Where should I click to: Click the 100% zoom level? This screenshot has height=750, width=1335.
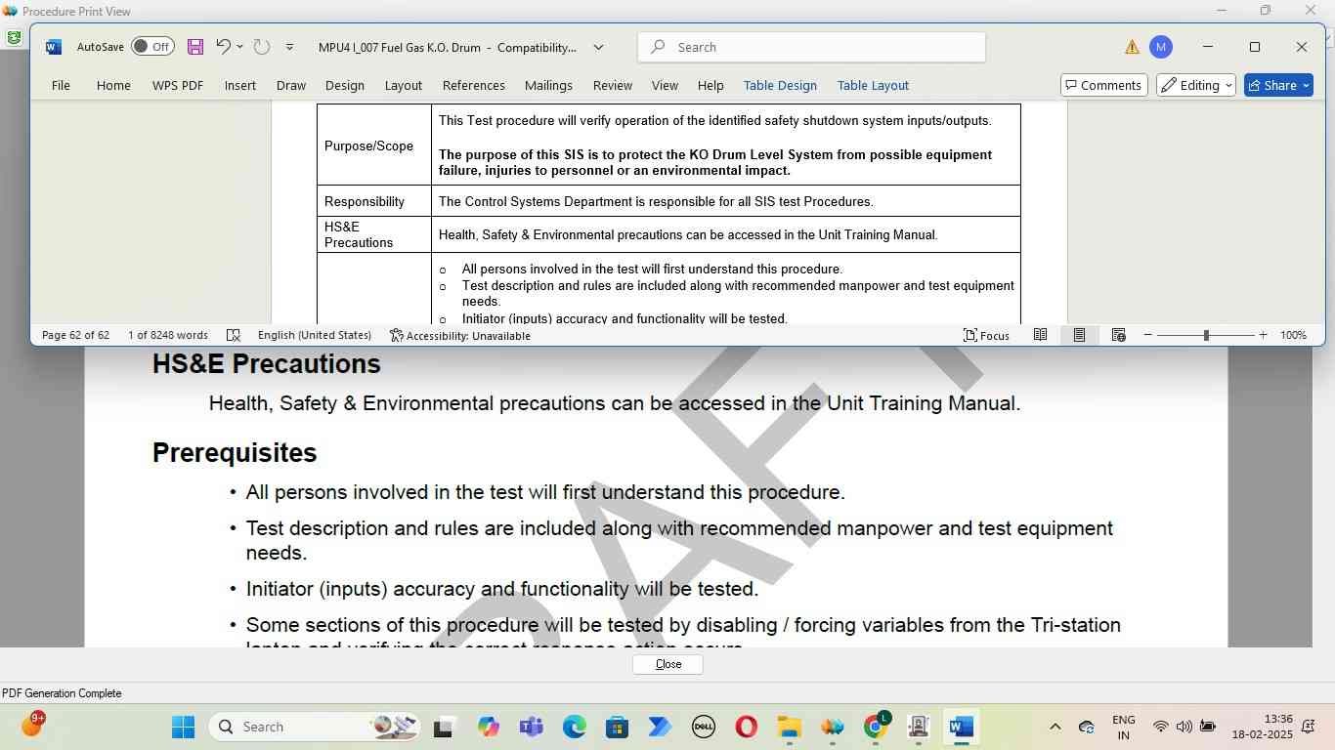pyautogui.click(x=1293, y=335)
